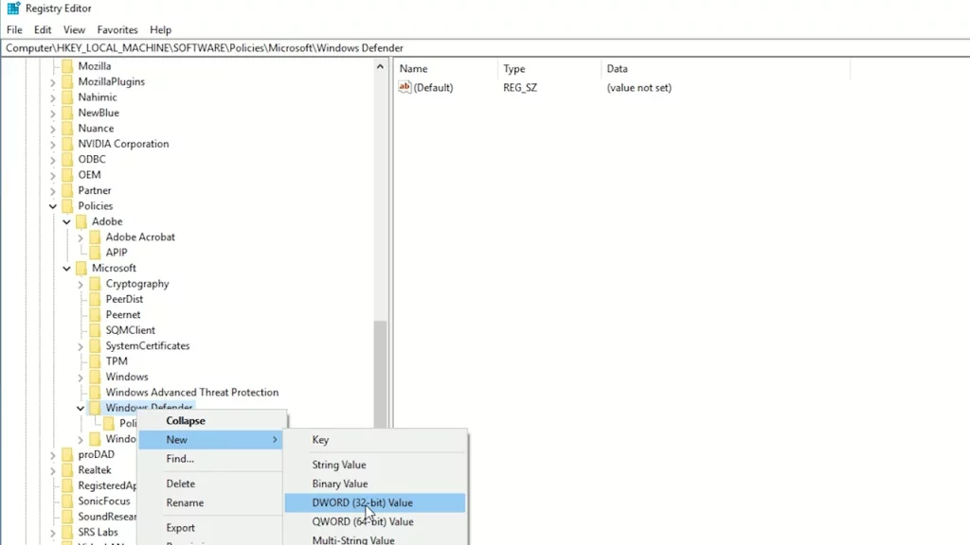Expand the Realtek registry key node
Image resolution: width=970 pixels, height=545 pixels.
(x=53, y=469)
